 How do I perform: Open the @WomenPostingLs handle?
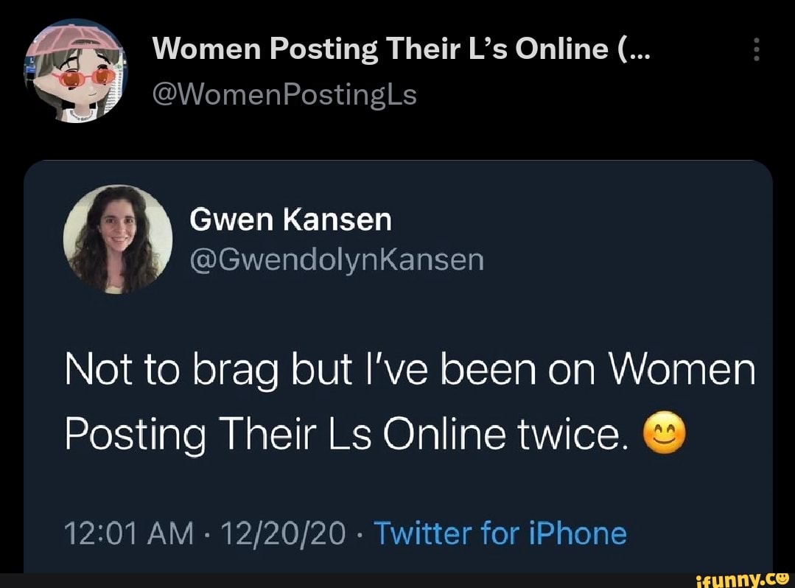point(284,94)
